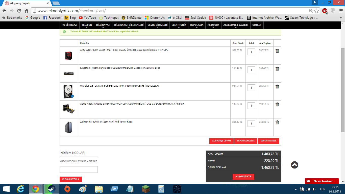The image size is (345, 194).
Task: Open the Steam Topluluğu bookmark
Action: [x=301, y=18]
